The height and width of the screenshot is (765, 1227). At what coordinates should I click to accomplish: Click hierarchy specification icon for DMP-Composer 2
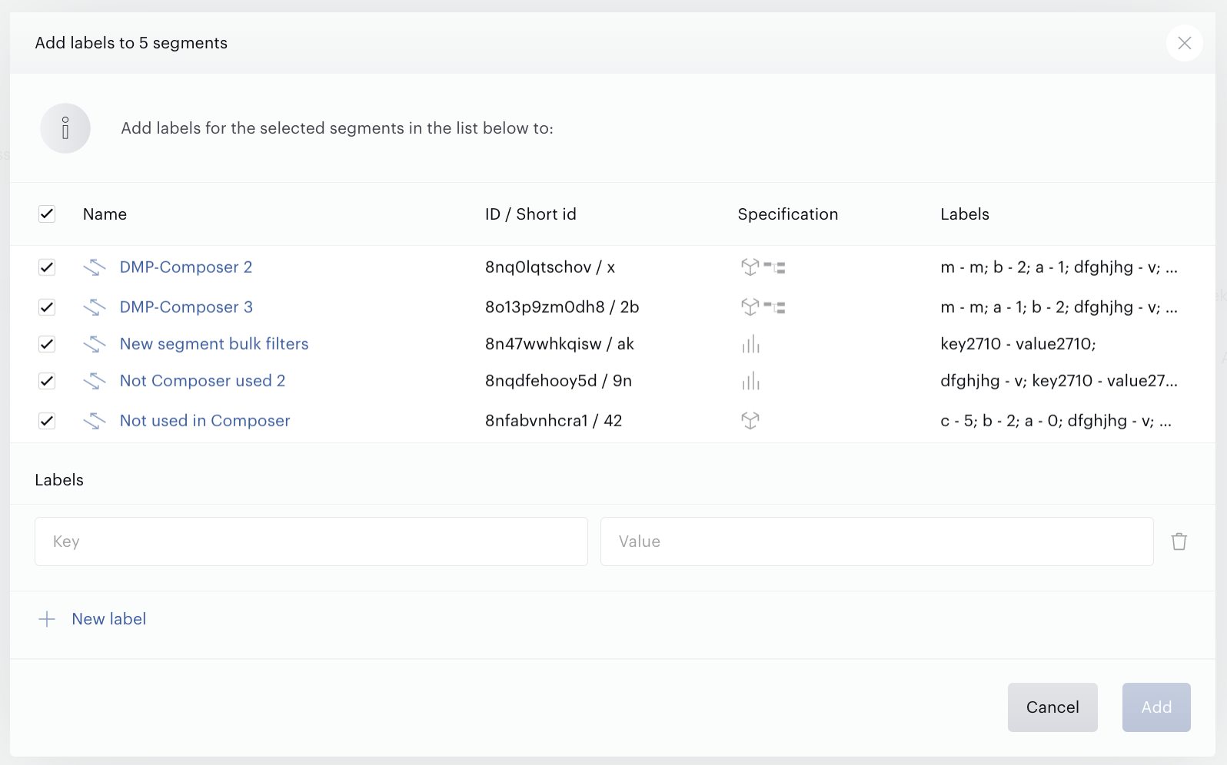point(774,267)
